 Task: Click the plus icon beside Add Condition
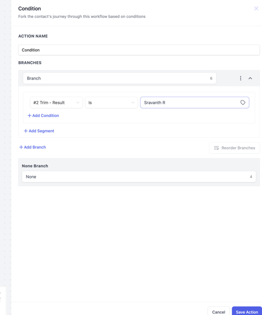coord(29,115)
